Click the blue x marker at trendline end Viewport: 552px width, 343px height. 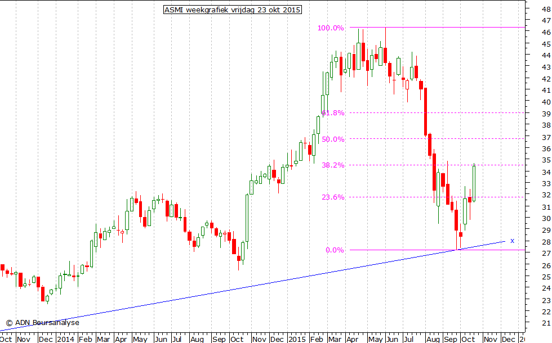point(512,241)
